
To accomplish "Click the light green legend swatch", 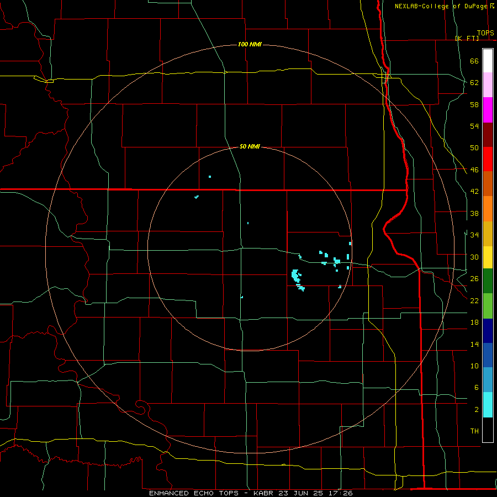I will pyautogui.click(x=488, y=306).
